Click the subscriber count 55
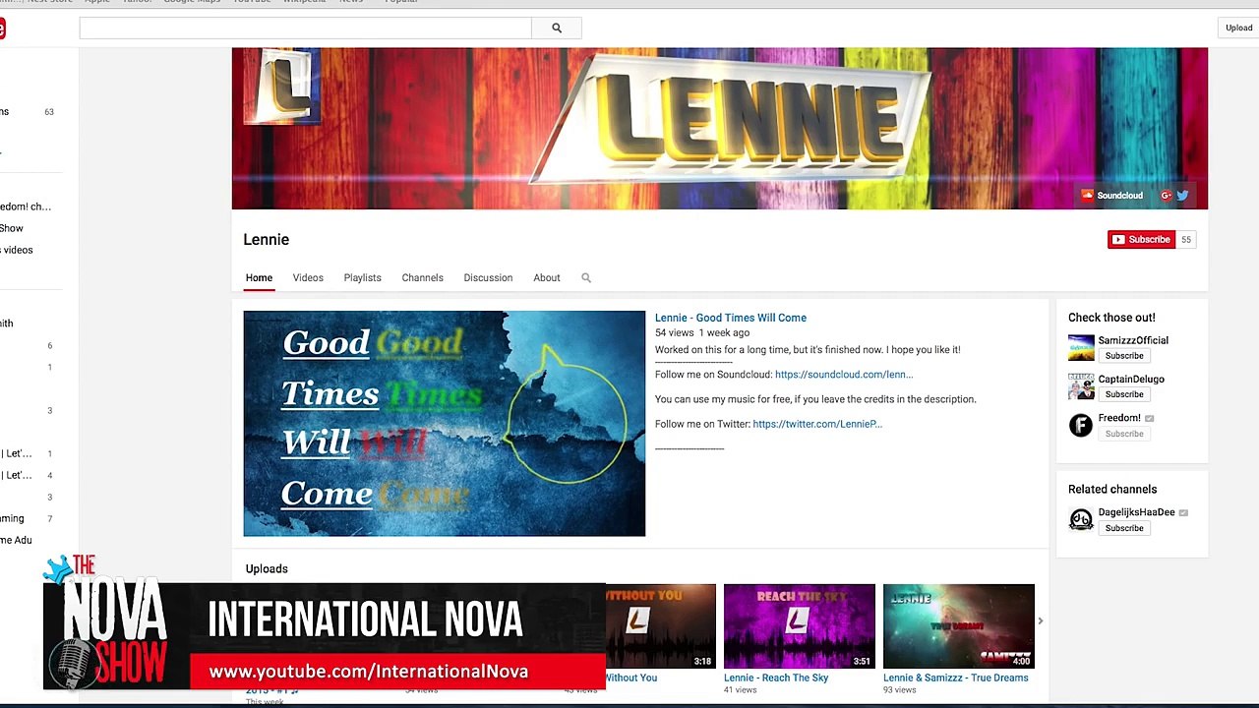This screenshot has height=708, width=1259. pyautogui.click(x=1186, y=240)
